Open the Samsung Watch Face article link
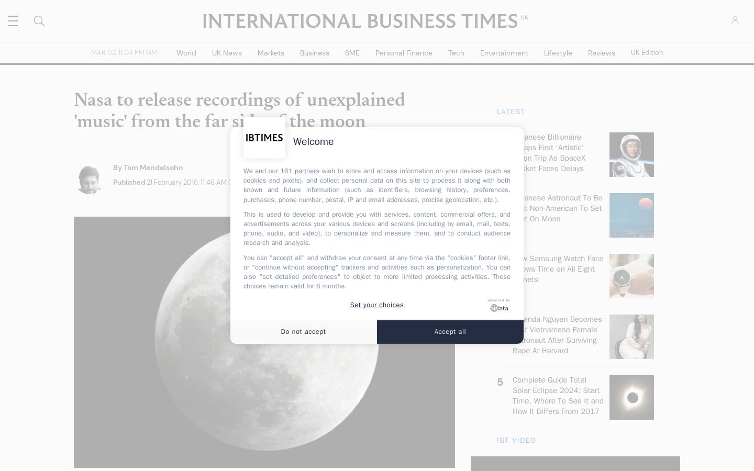 click(558, 269)
